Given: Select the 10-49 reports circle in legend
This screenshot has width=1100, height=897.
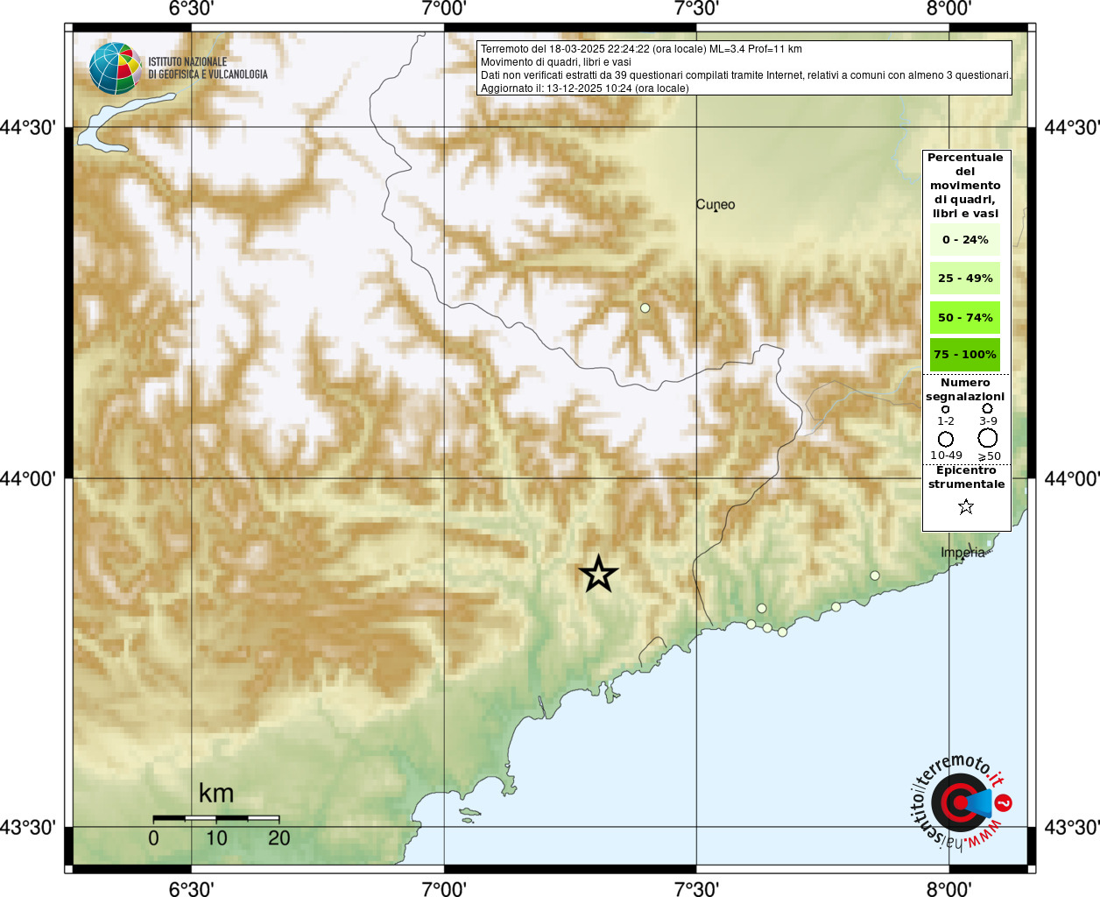Looking at the screenshot, I should pos(946,439).
